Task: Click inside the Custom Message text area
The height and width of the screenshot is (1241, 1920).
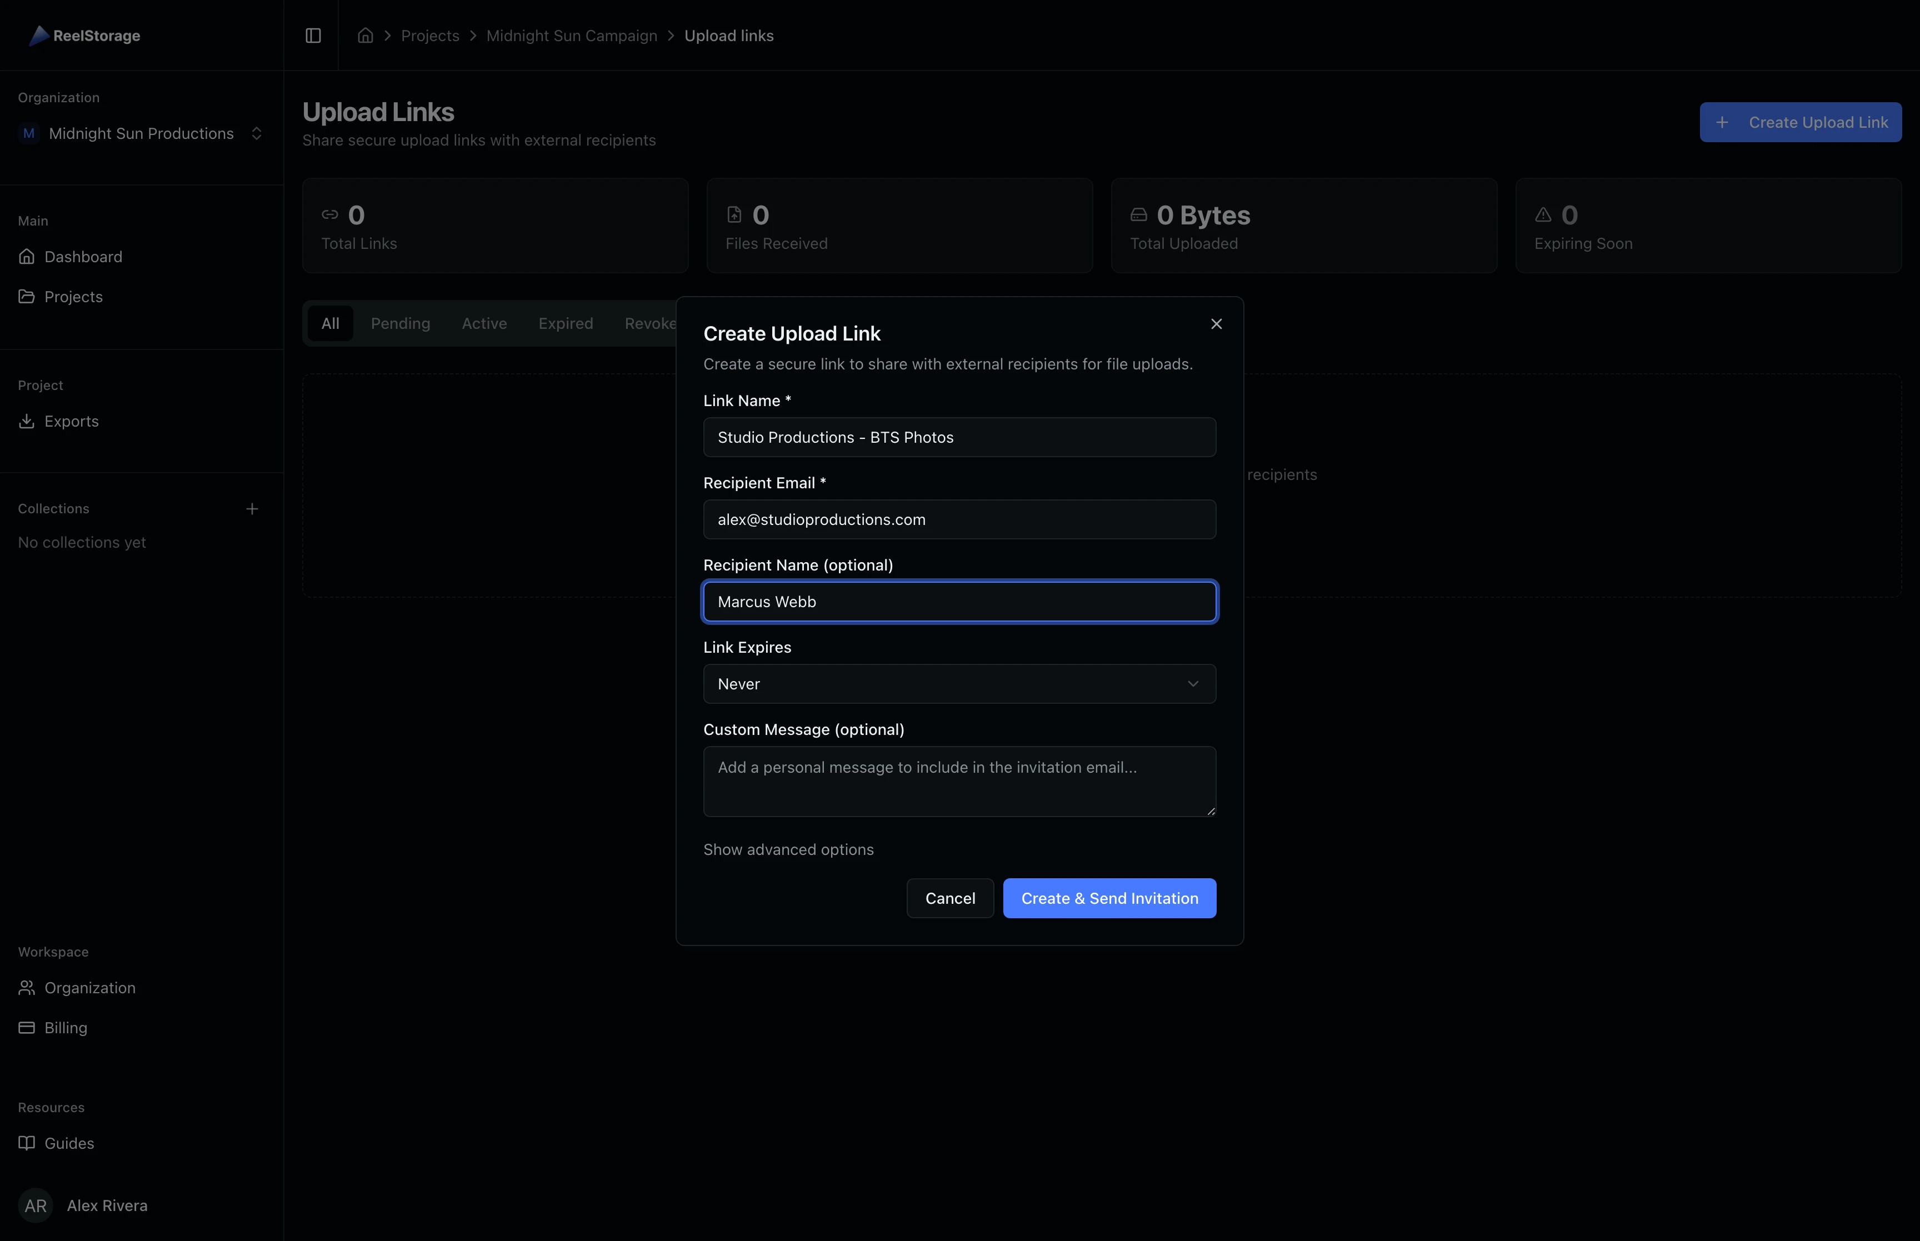Action: click(958, 780)
